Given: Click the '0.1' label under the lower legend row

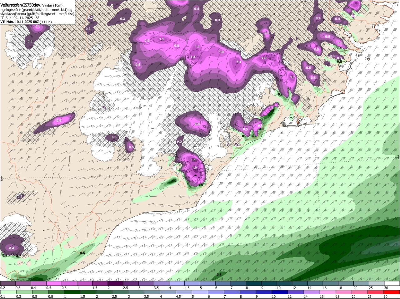Looking at the screenshot, I should (x=3, y=297).
